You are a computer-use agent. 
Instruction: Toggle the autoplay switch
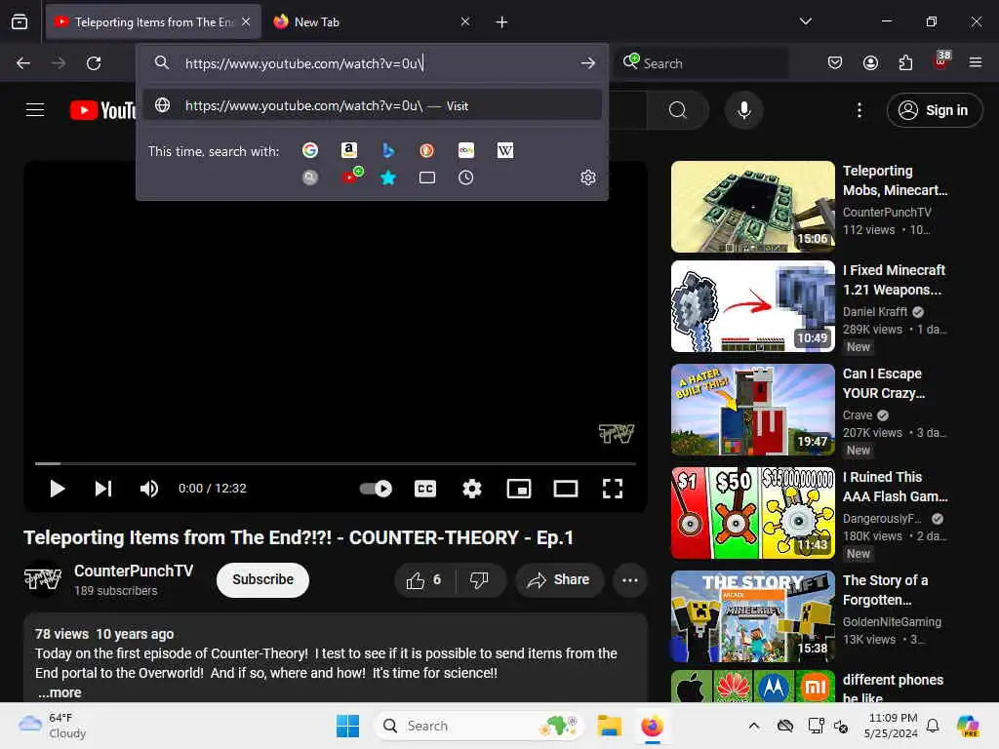[x=376, y=489]
